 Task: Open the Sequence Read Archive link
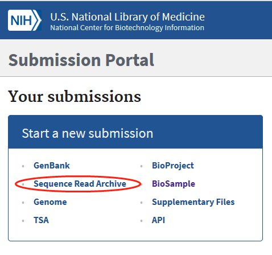[80, 184]
